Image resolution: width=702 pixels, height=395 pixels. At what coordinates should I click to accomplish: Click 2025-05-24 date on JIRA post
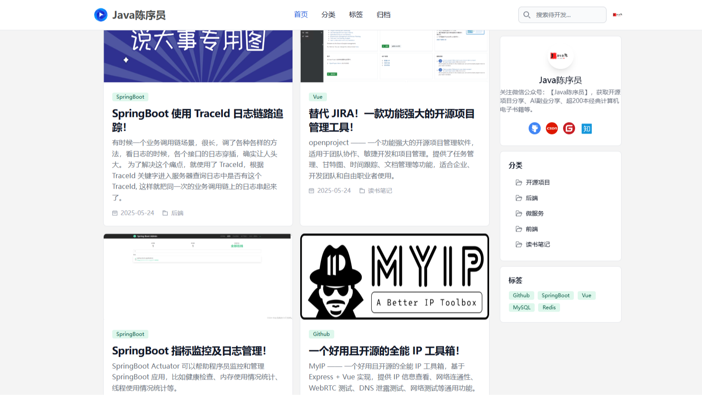point(334,190)
